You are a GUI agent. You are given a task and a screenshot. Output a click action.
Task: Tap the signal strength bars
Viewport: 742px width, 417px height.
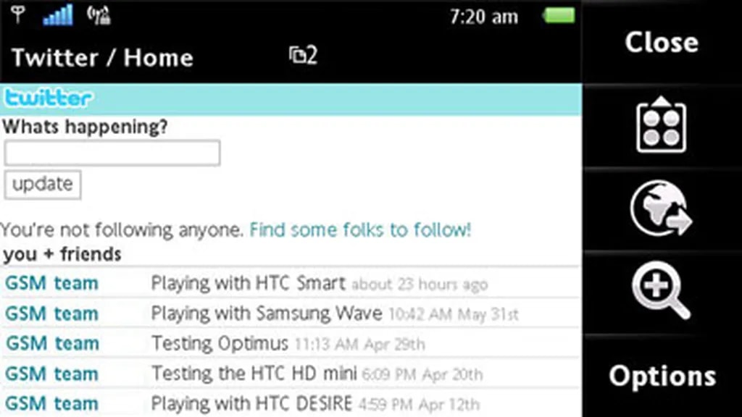coord(57,15)
